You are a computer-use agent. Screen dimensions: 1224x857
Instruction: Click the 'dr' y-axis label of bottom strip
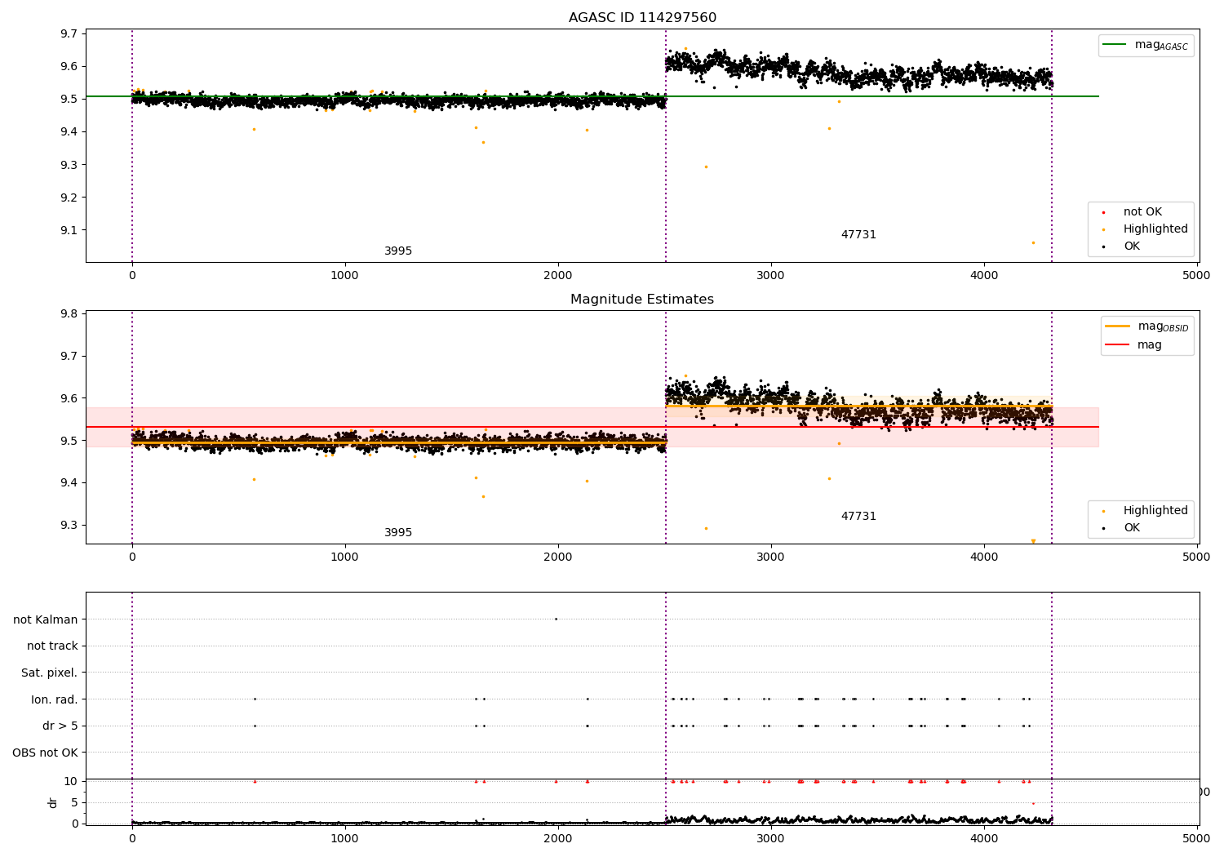coord(53,802)
